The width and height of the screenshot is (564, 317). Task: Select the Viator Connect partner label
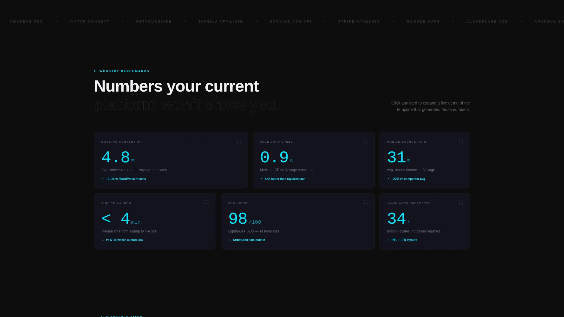(x=89, y=21)
